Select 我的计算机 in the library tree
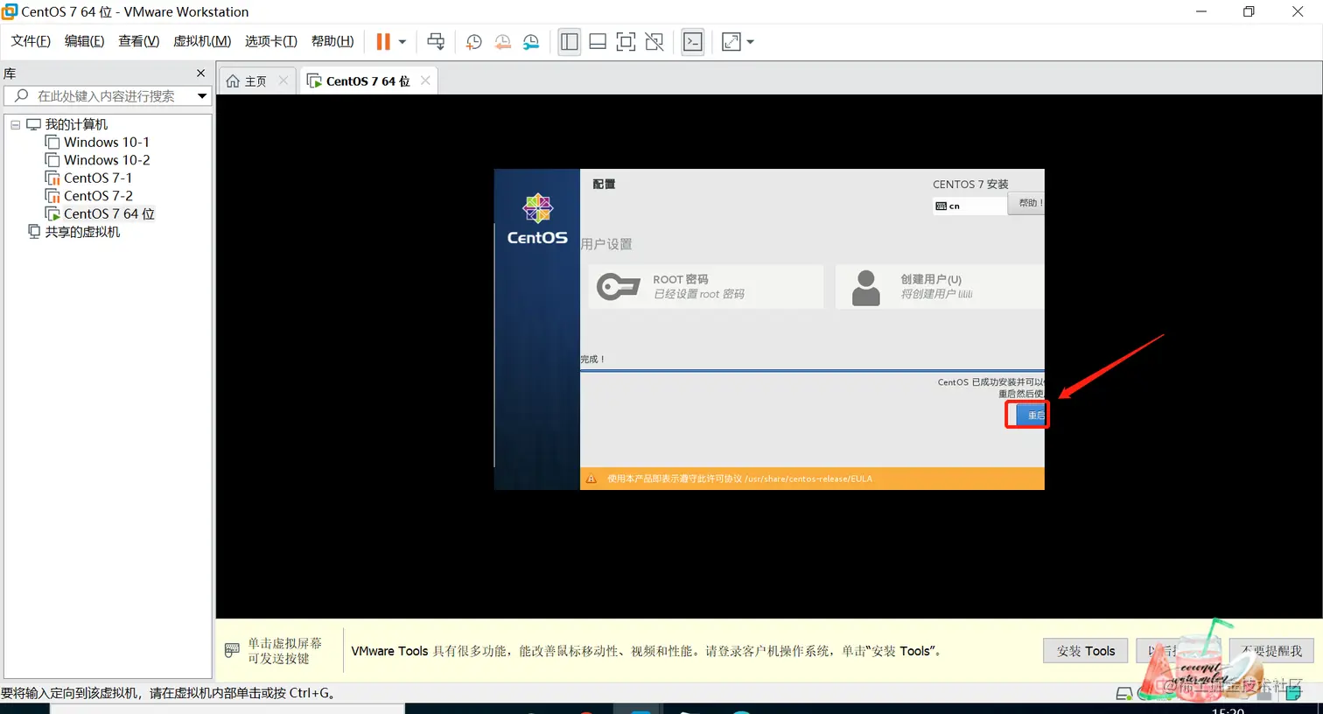 [76, 125]
